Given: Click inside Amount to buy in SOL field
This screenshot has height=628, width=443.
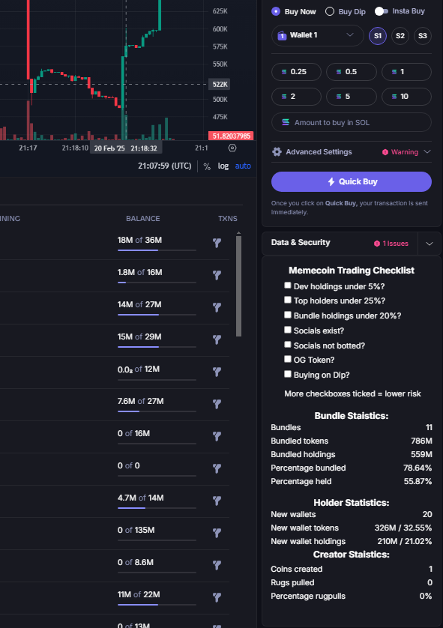Looking at the screenshot, I should tap(352, 123).
